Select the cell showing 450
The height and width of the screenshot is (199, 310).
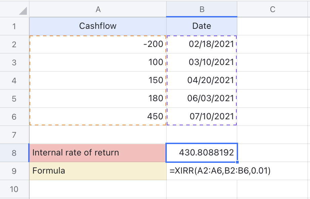[98, 116]
